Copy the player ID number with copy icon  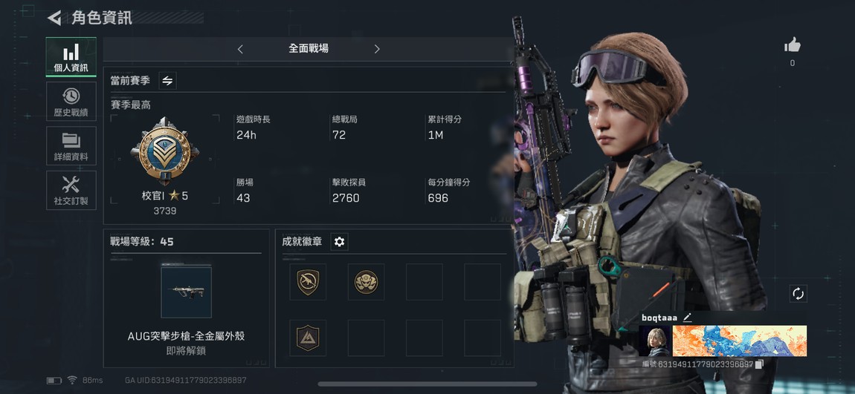tap(760, 364)
